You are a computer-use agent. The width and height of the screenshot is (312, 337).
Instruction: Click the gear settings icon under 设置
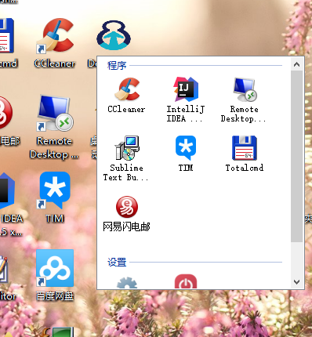point(127,283)
